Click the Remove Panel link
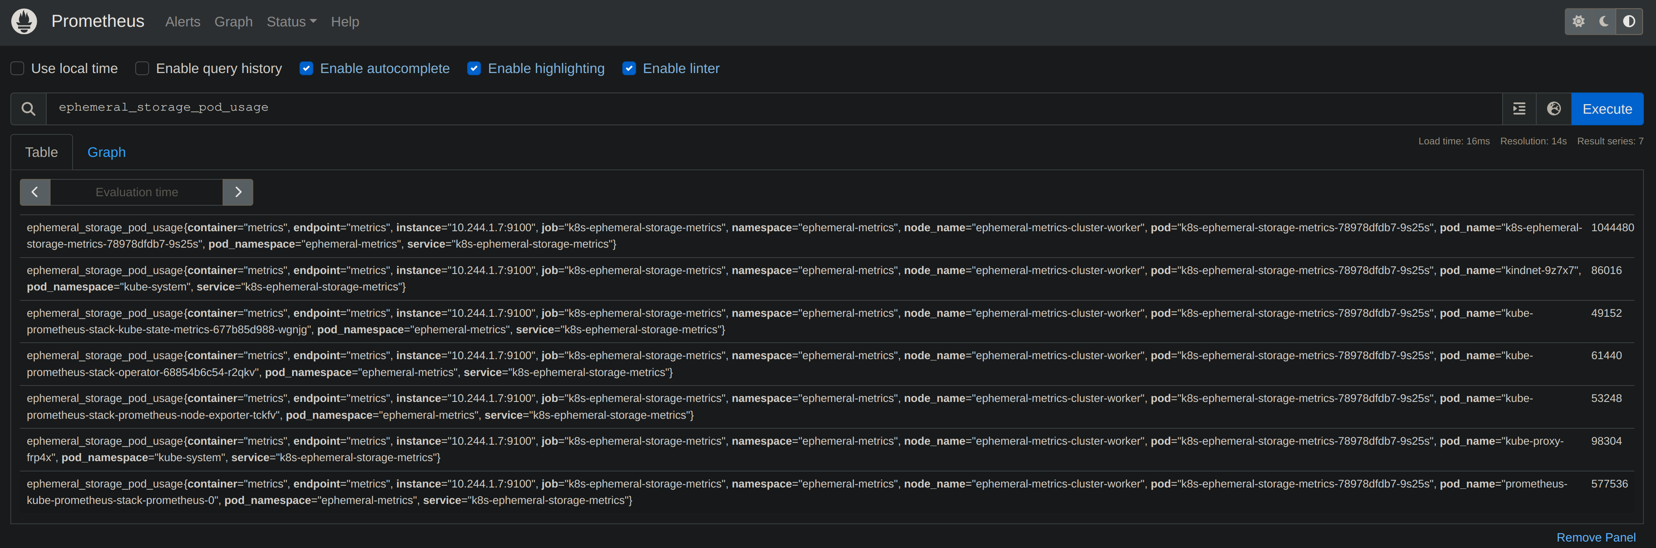 [1595, 537]
